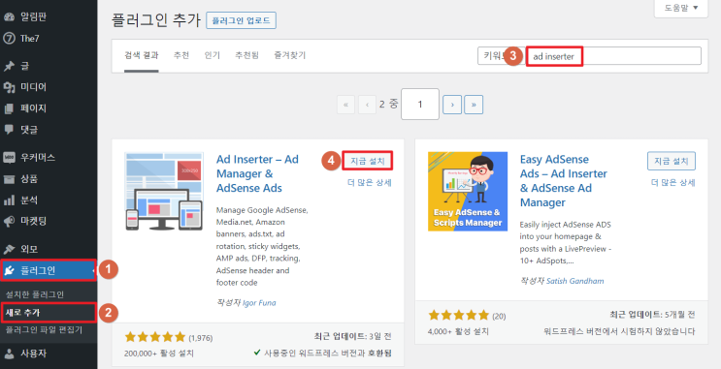Open the 페이지 pages icon

tap(9, 108)
